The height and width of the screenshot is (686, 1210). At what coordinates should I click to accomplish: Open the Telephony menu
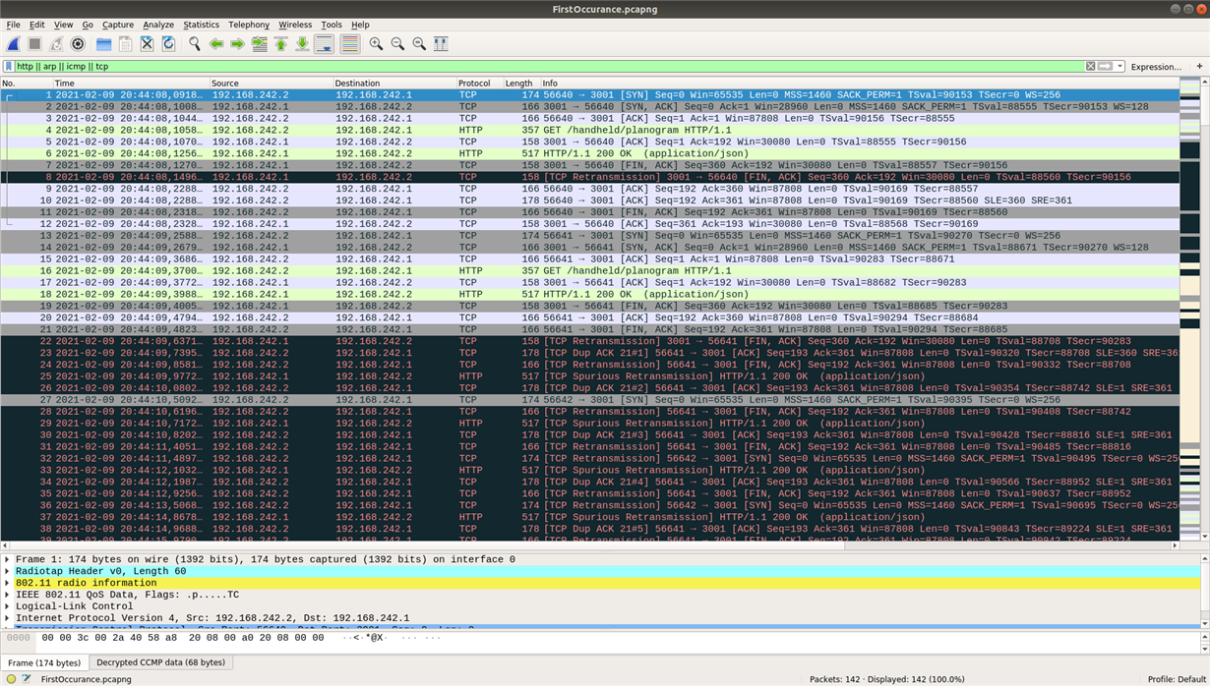click(249, 25)
